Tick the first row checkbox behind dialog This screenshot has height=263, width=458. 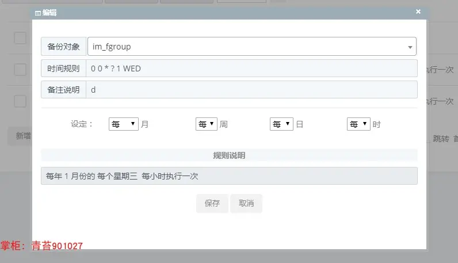[20, 38]
